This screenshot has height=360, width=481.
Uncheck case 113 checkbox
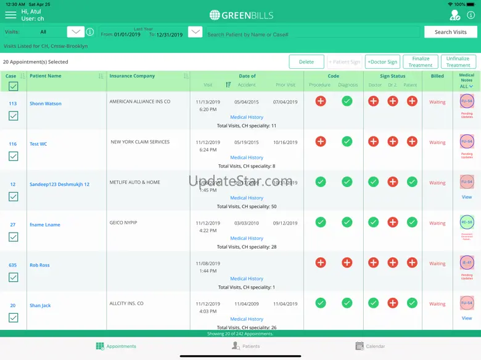(13, 116)
